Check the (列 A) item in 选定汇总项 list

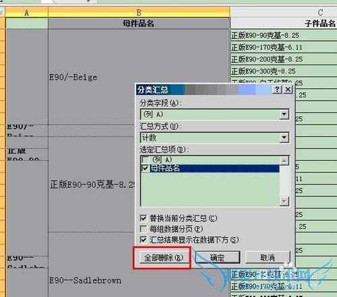(x=145, y=160)
